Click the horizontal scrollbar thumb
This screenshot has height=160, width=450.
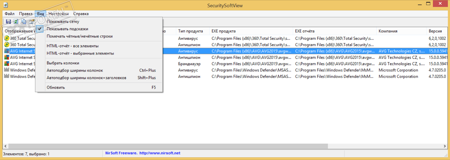click(x=168, y=146)
